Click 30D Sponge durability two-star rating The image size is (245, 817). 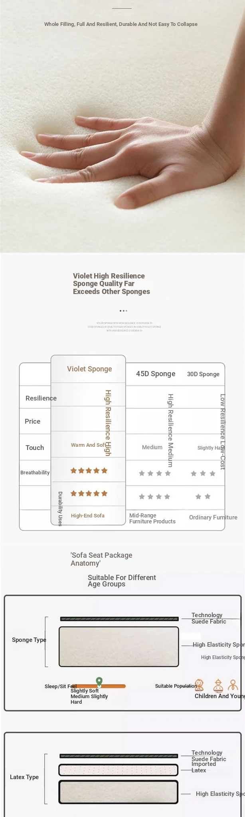click(203, 497)
